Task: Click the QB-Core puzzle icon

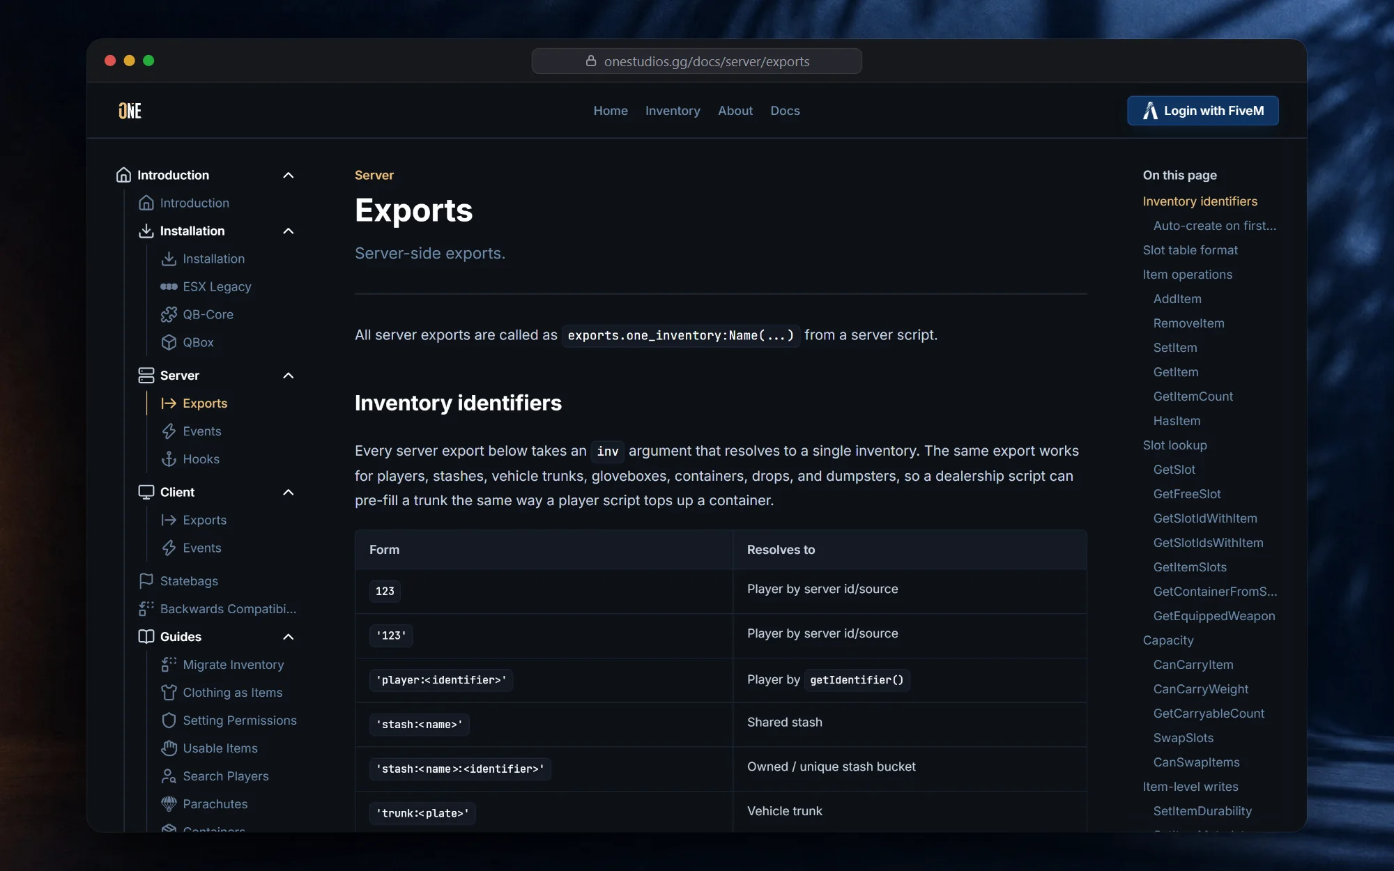Action: click(169, 314)
